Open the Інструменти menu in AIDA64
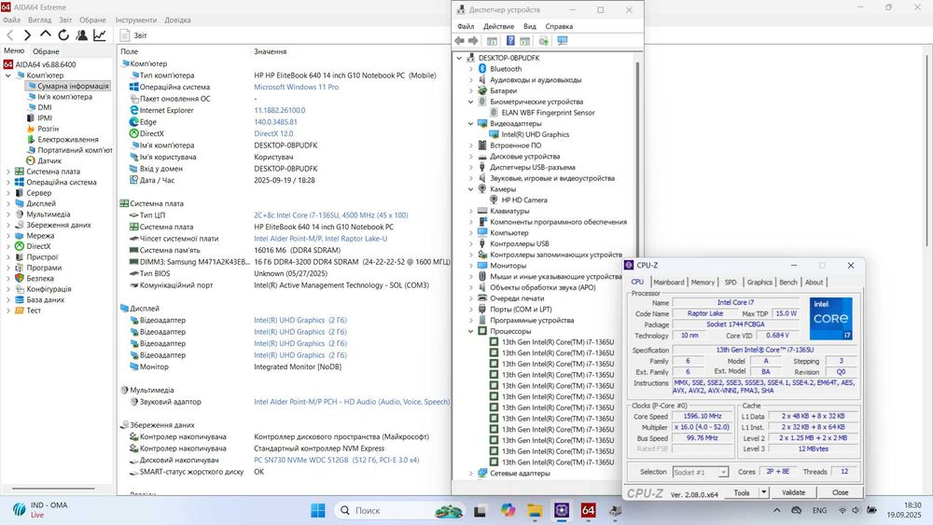Image resolution: width=933 pixels, height=525 pixels. (135, 20)
